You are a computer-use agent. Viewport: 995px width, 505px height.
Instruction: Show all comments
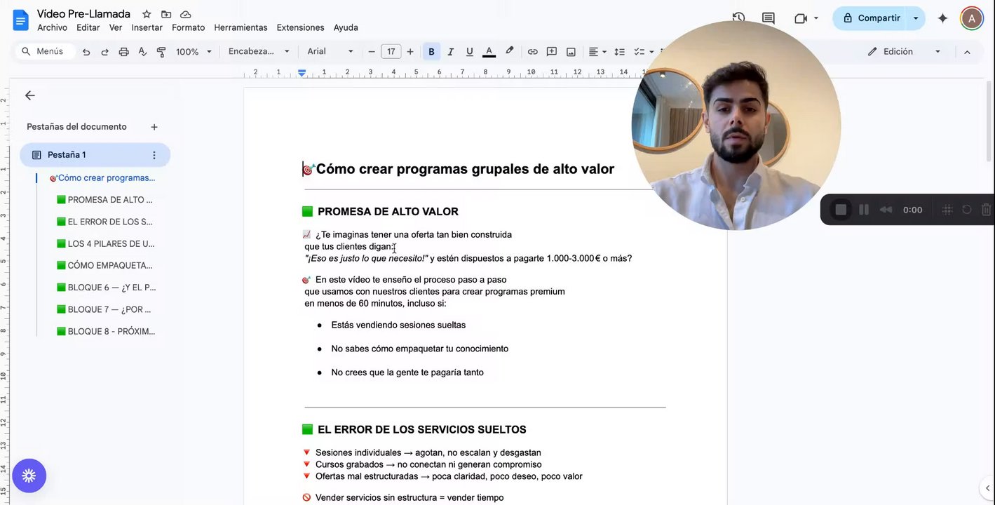(769, 18)
